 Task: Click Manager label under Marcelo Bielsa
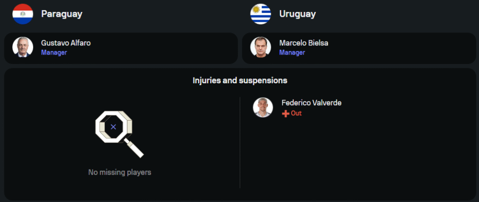click(292, 53)
